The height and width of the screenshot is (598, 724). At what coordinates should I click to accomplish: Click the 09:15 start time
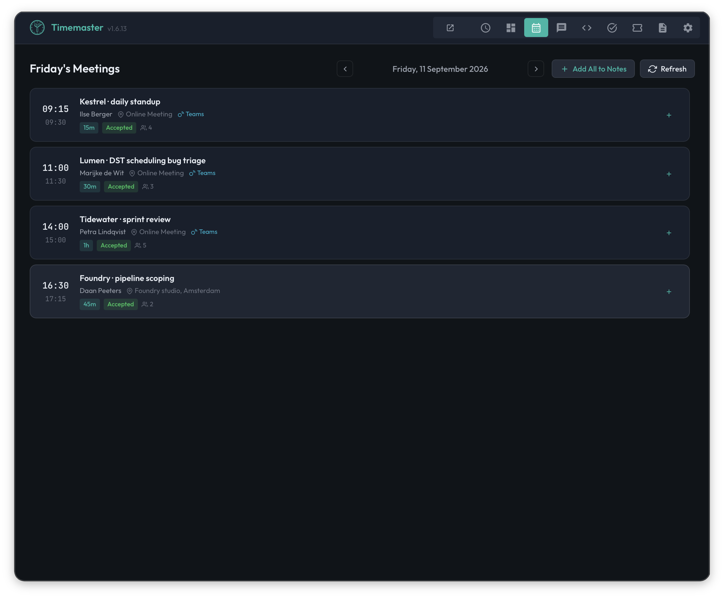click(x=55, y=109)
